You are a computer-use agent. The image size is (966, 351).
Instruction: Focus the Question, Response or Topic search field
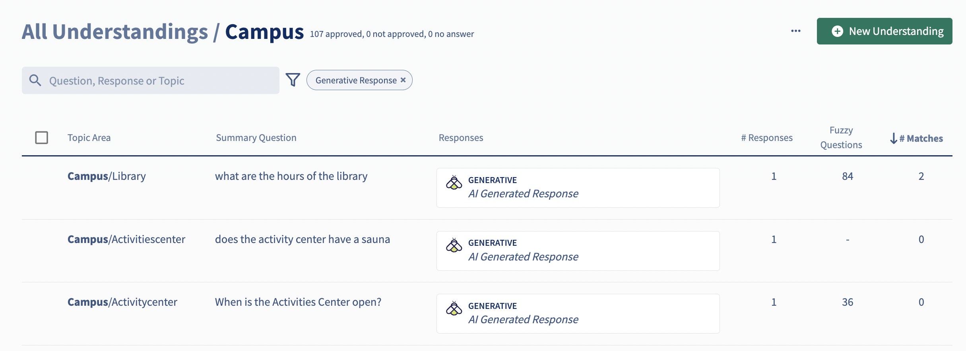pyautogui.click(x=151, y=80)
